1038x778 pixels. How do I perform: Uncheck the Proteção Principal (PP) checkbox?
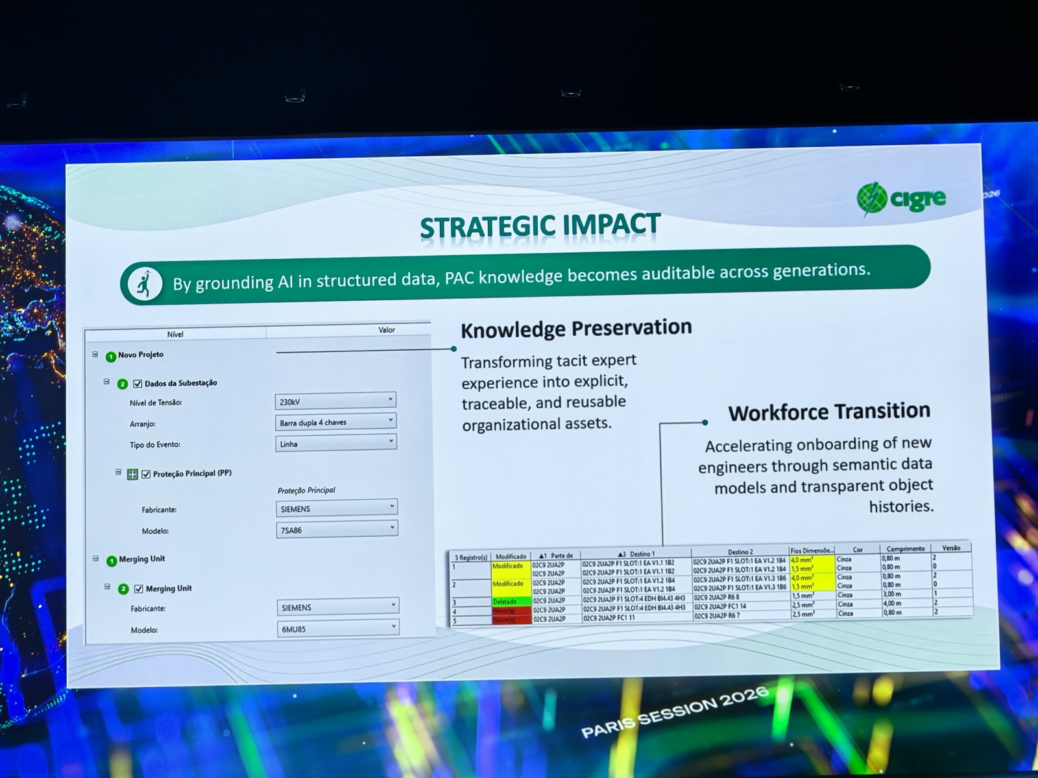146,474
